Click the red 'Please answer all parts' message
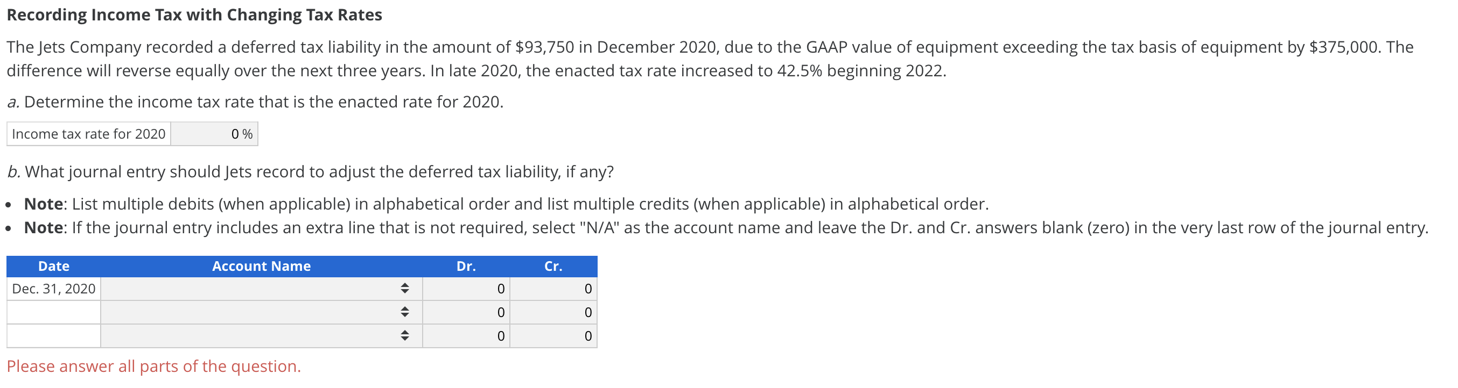 click(154, 367)
